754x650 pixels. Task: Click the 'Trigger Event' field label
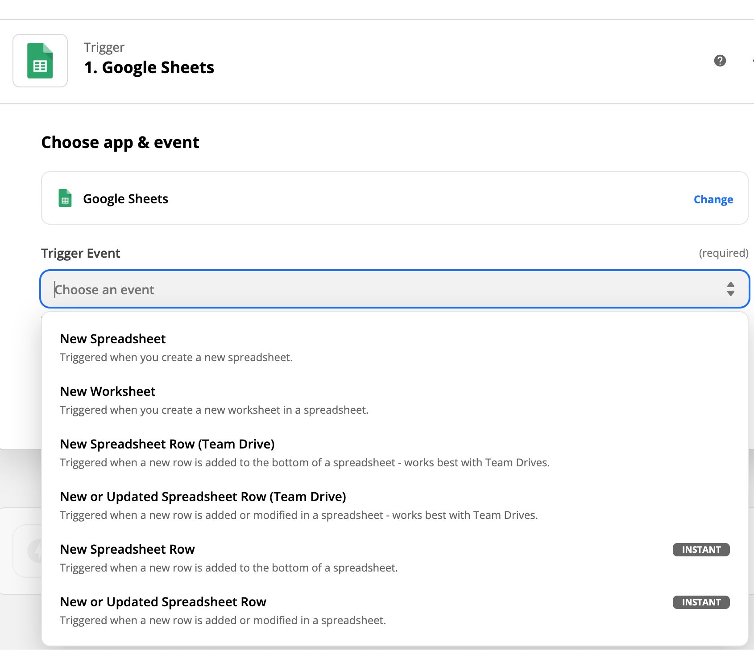coord(81,253)
